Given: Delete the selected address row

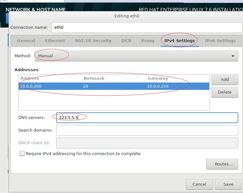Looking at the screenshot, I should [x=224, y=92].
